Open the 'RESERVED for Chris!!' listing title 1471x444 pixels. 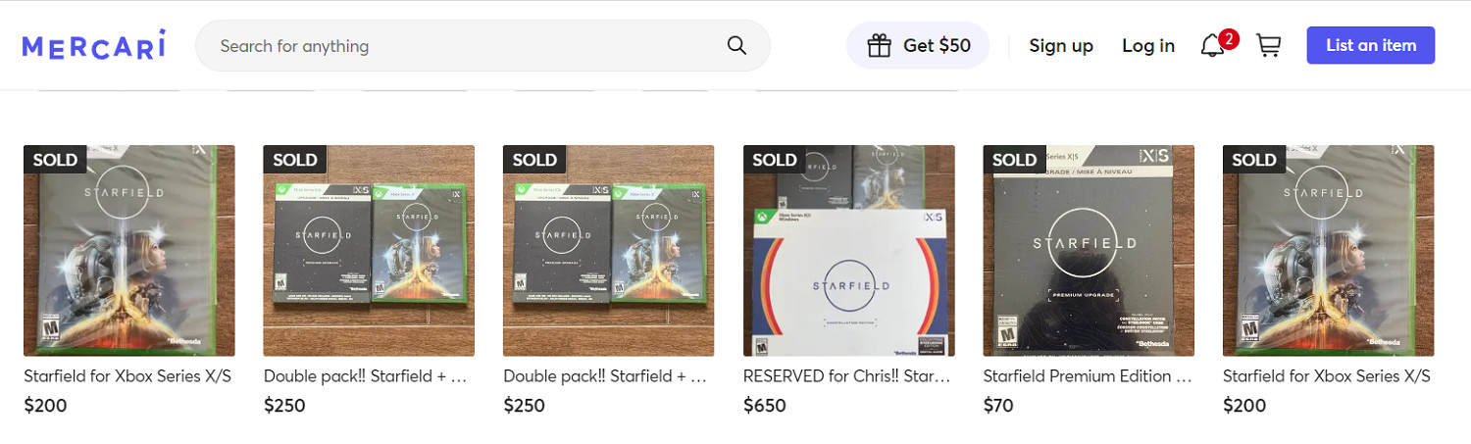pyautogui.click(x=846, y=376)
